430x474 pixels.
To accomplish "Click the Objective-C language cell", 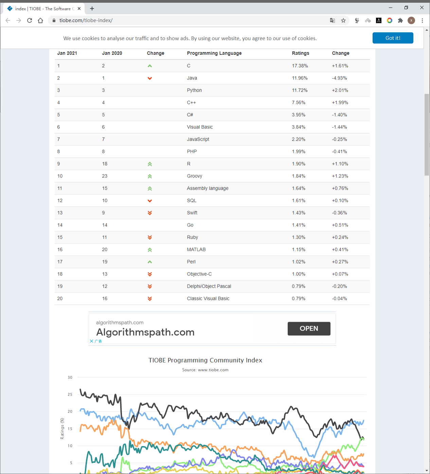I will click(x=199, y=274).
